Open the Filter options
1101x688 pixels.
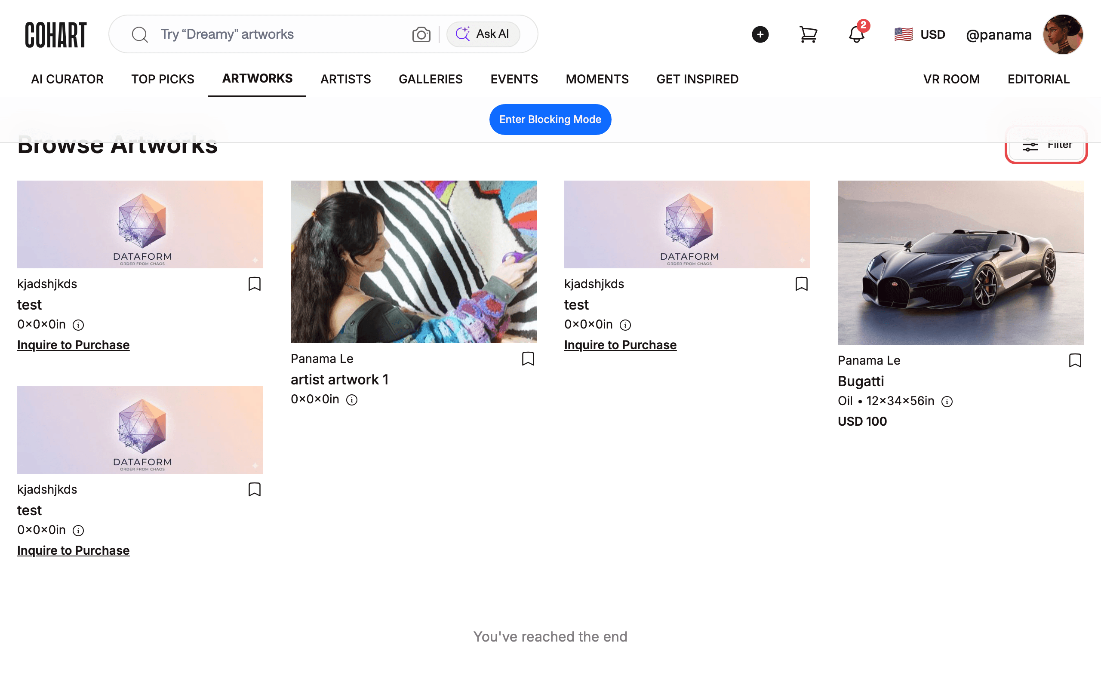coord(1046,145)
